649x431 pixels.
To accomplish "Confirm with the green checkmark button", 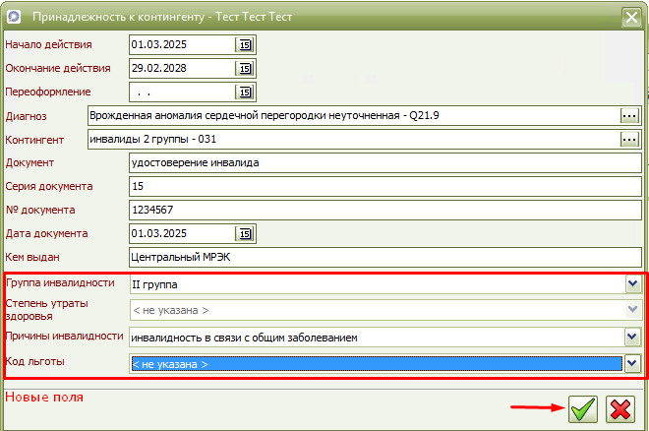I will [583, 409].
